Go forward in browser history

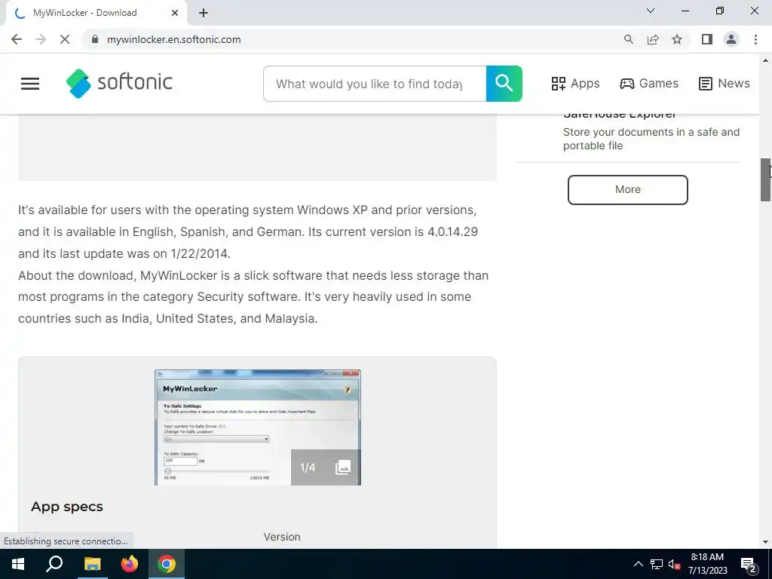point(41,39)
